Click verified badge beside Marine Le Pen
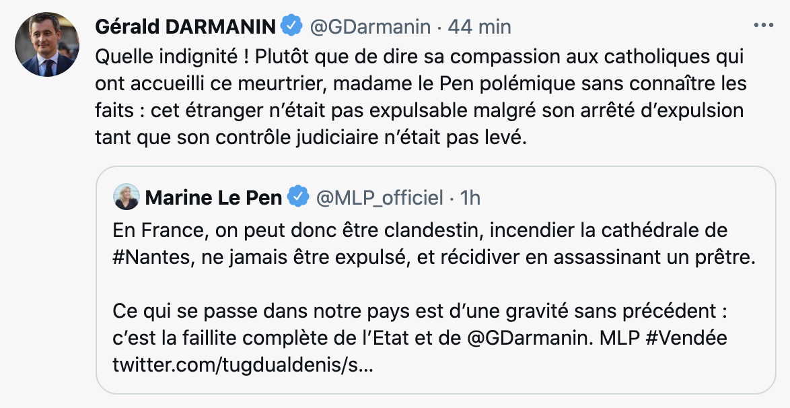 297,197
